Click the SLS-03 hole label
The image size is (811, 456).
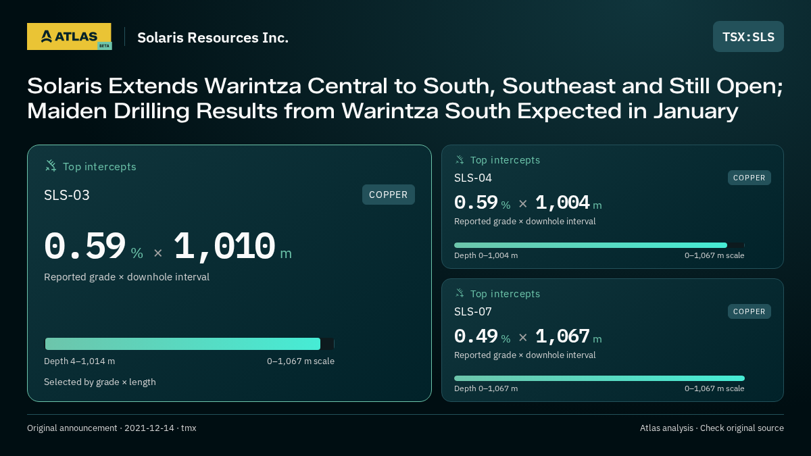tap(67, 195)
